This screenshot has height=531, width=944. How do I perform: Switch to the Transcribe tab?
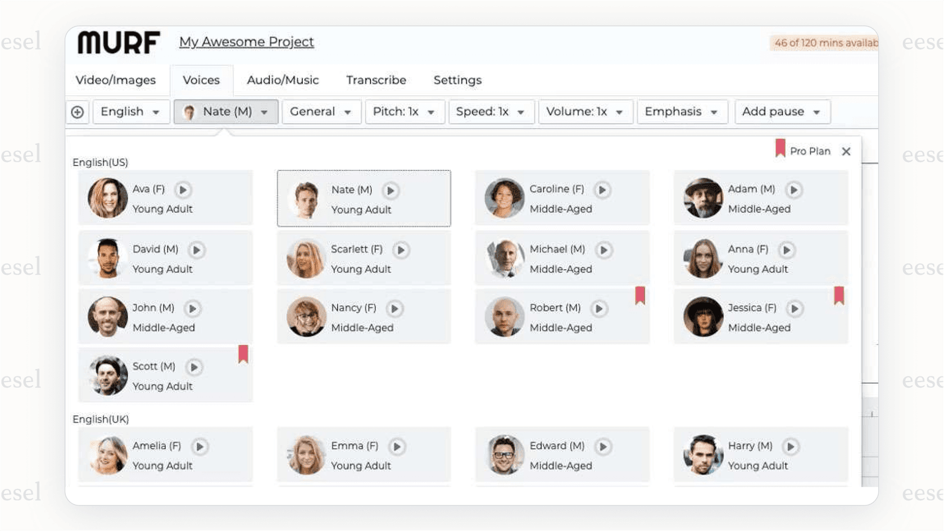tap(376, 80)
